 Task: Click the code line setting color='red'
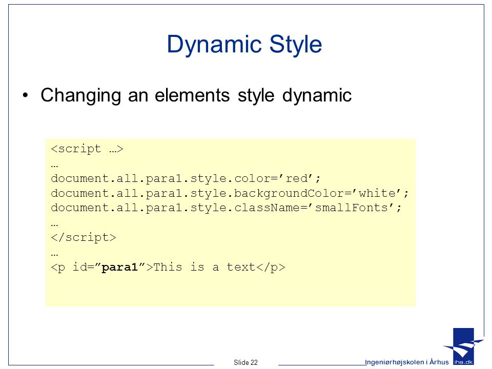186,178
